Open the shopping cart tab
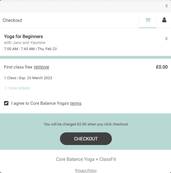This screenshot has width=171, height=173. click(148, 20)
